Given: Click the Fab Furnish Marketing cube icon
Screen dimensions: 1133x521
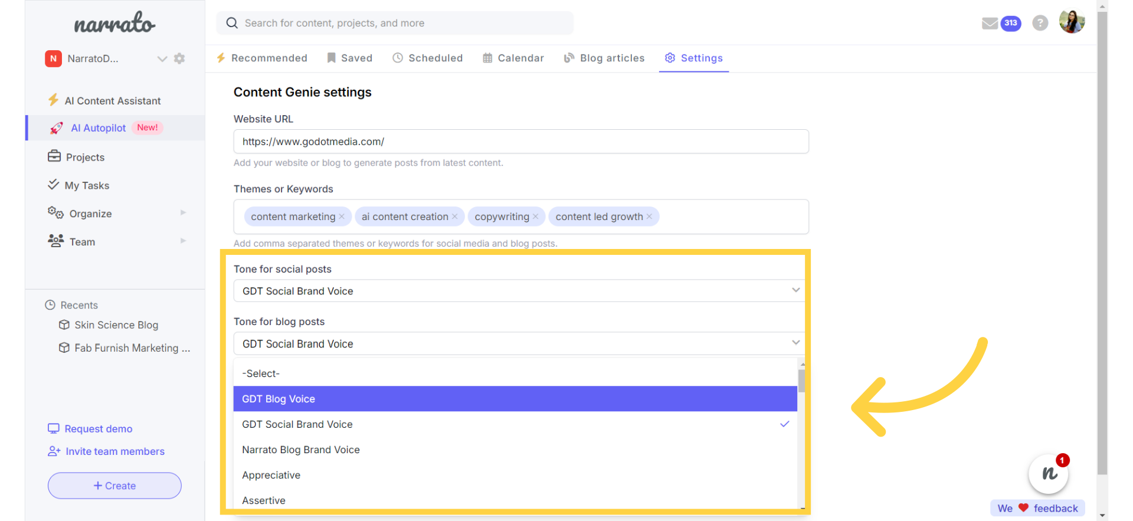Looking at the screenshot, I should pyautogui.click(x=64, y=348).
